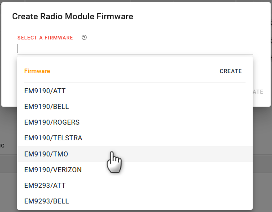Choose EM9190/ATT from the firmware list
This screenshot has width=272, height=212.
click(45, 91)
